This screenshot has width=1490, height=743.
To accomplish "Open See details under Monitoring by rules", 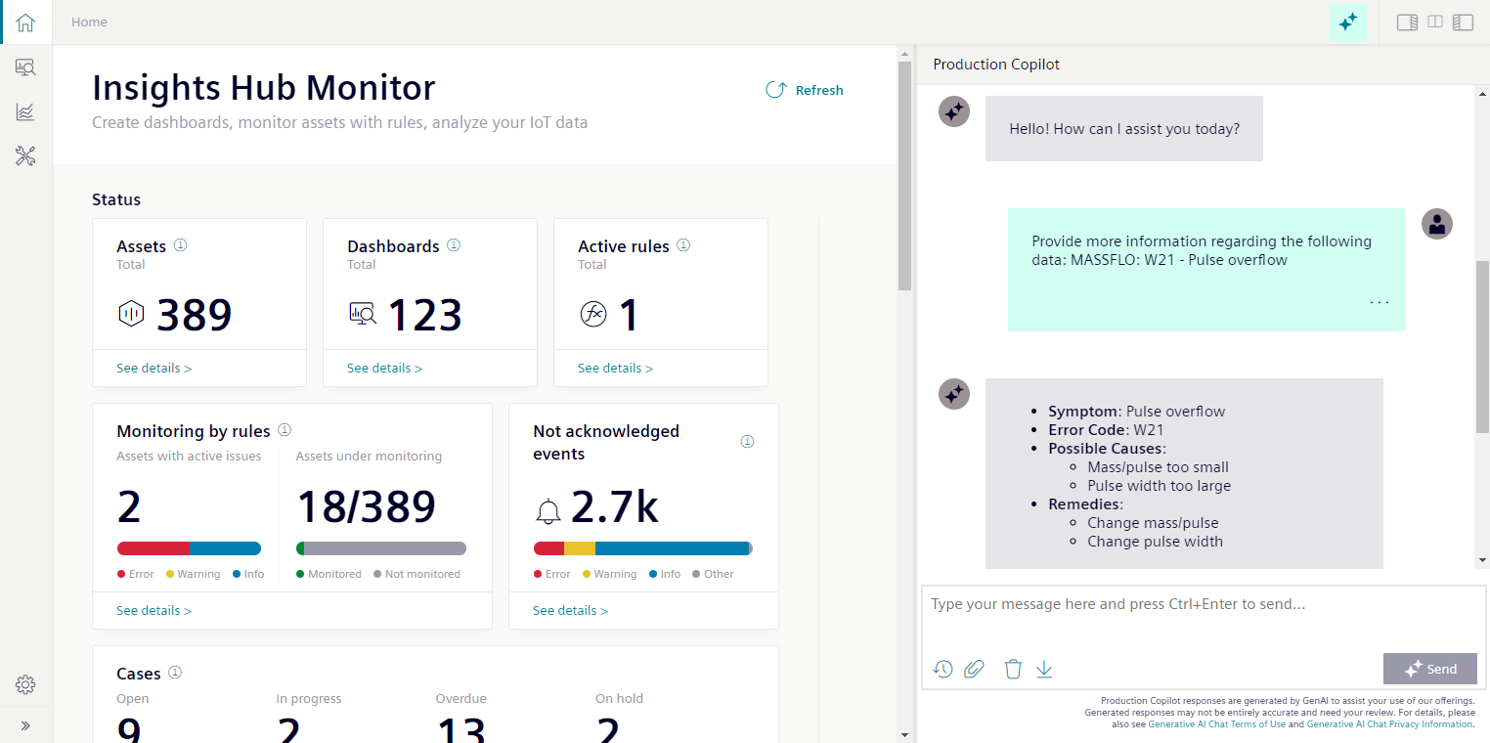I will 154,611.
